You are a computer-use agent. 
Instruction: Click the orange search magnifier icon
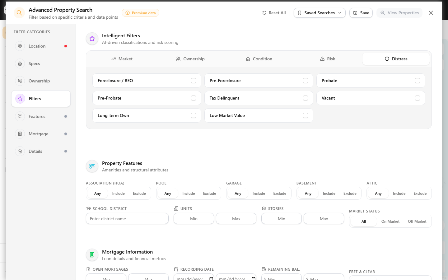(19, 13)
